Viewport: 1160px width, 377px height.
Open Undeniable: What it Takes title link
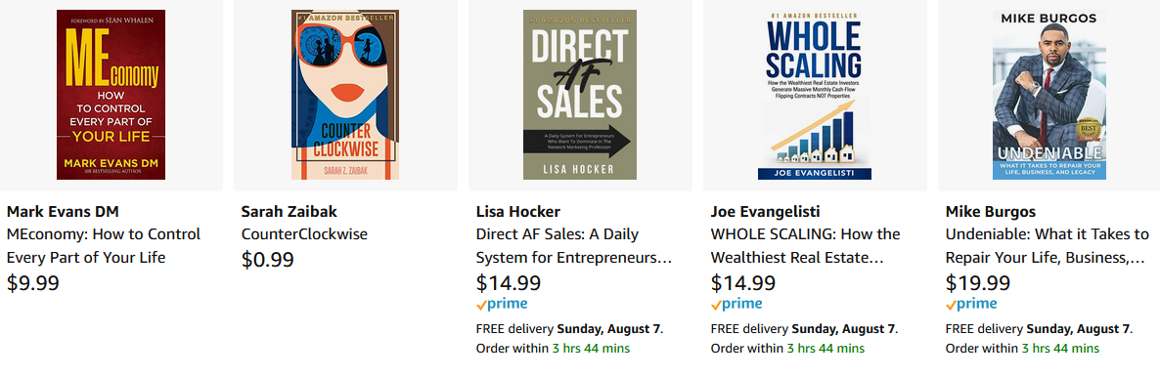point(1047,246)
